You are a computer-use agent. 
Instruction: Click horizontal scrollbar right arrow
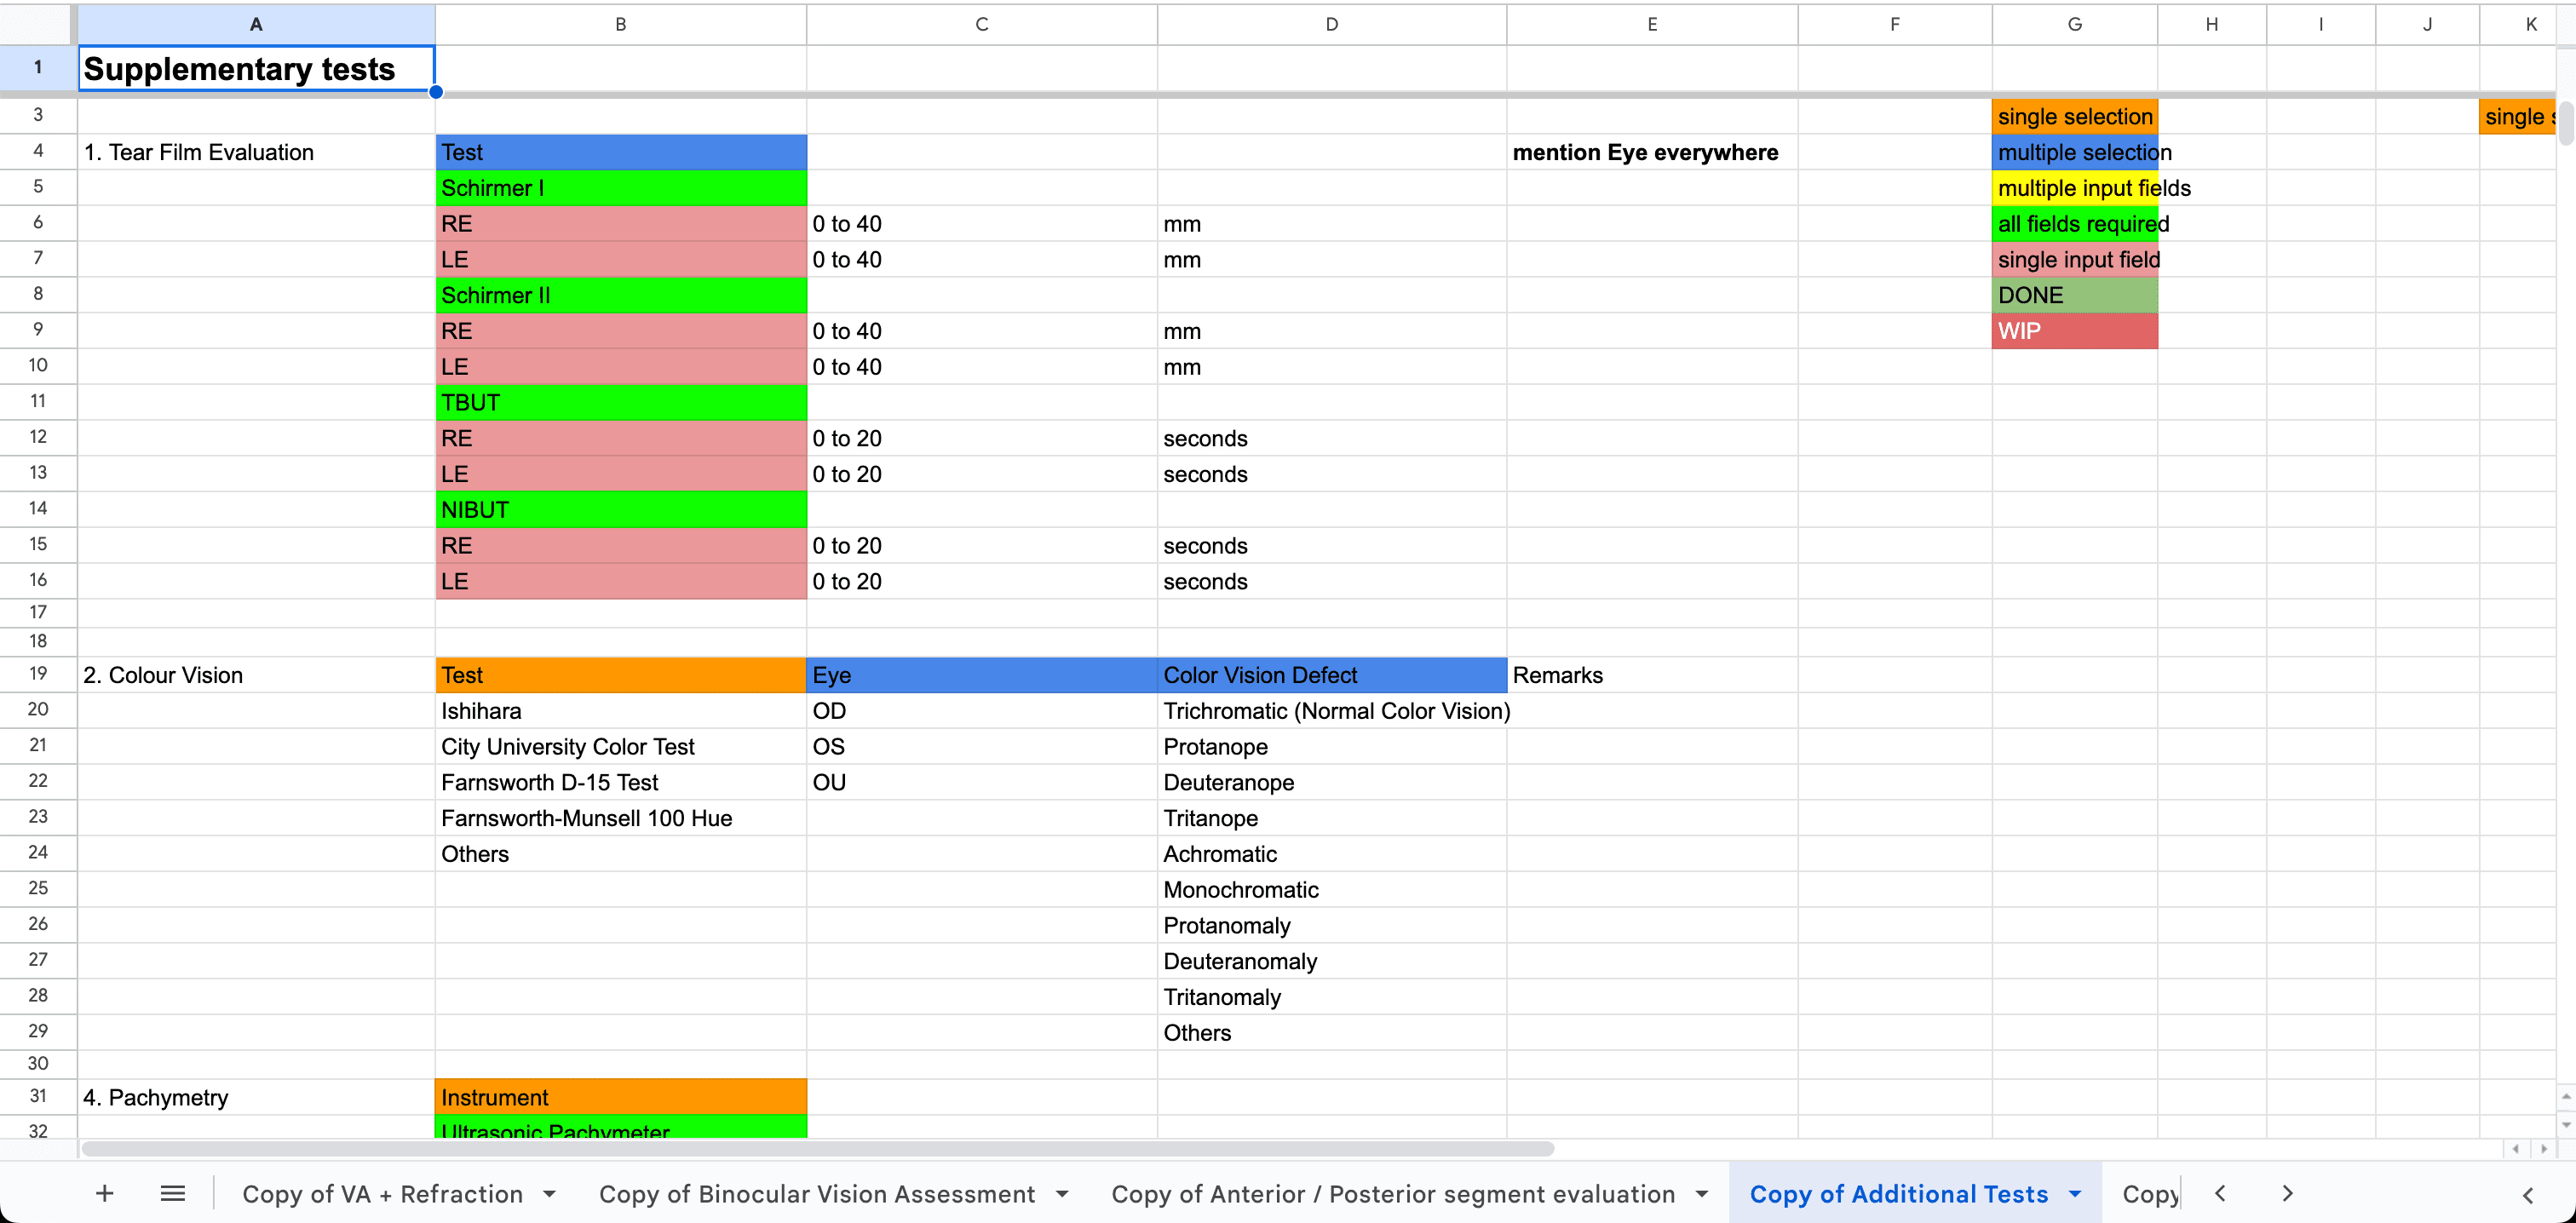[2544, 1149]
